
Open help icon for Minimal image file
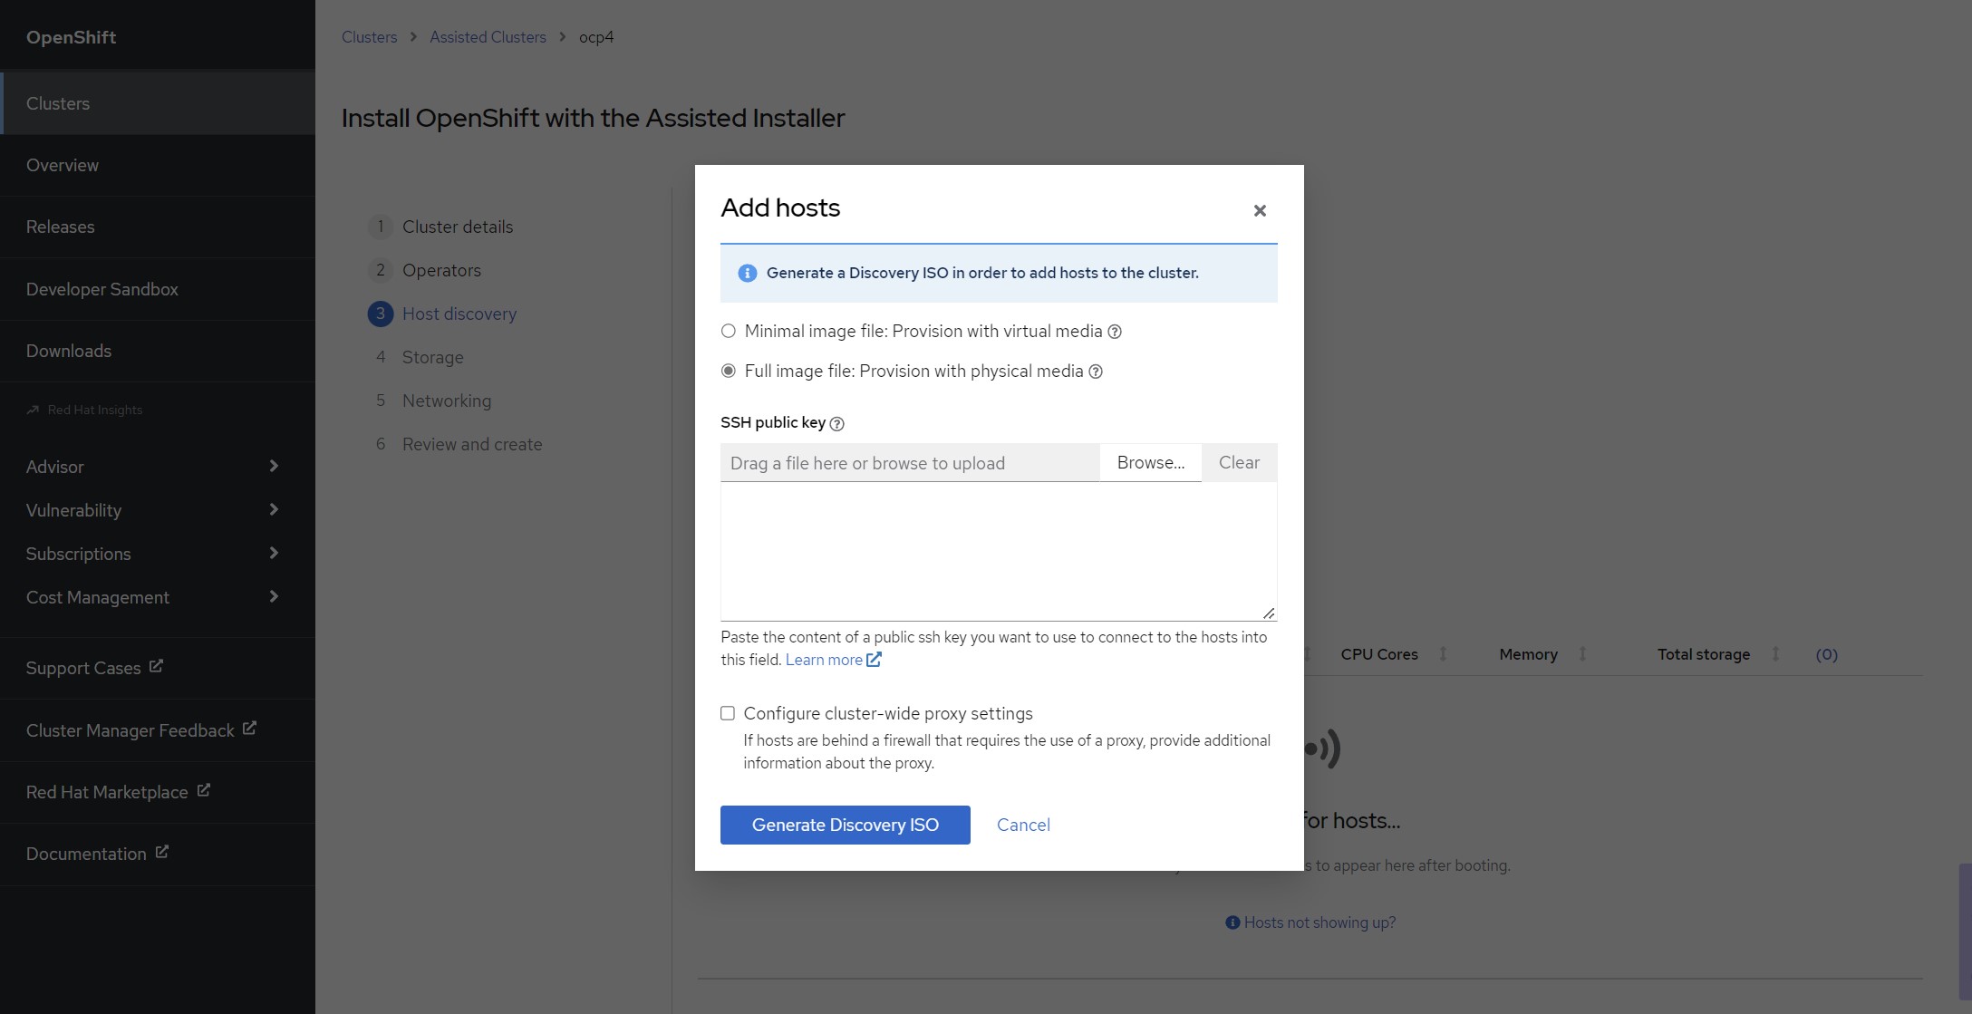[1115, 332]
